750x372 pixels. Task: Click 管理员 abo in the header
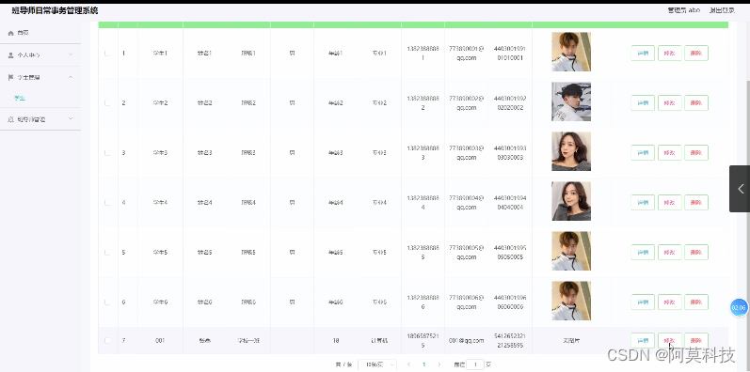684,10
